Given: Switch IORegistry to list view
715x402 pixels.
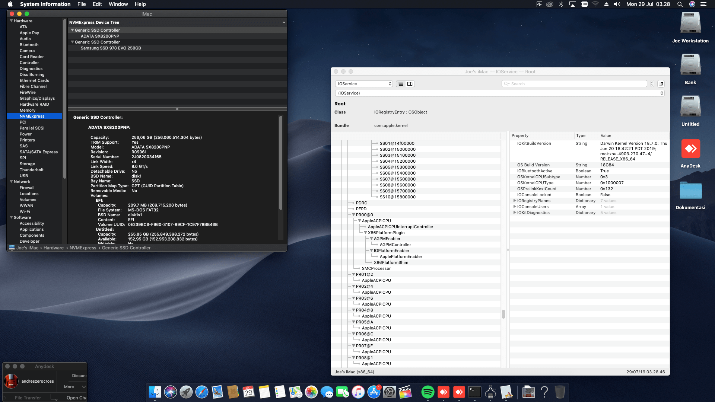Looking at the screenshot, I should tap(401, 84).
